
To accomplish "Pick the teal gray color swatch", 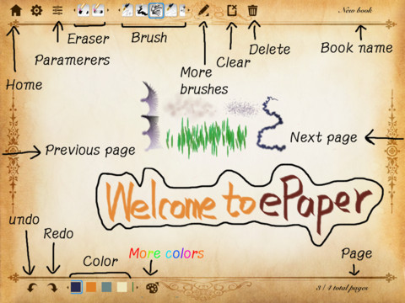I will click(x=106, y=287).
